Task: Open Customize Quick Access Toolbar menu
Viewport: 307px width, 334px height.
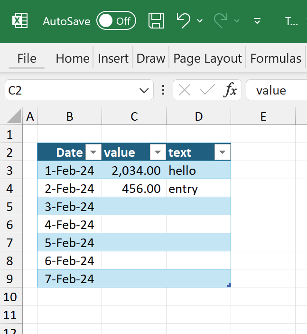Action: (257, 21)
